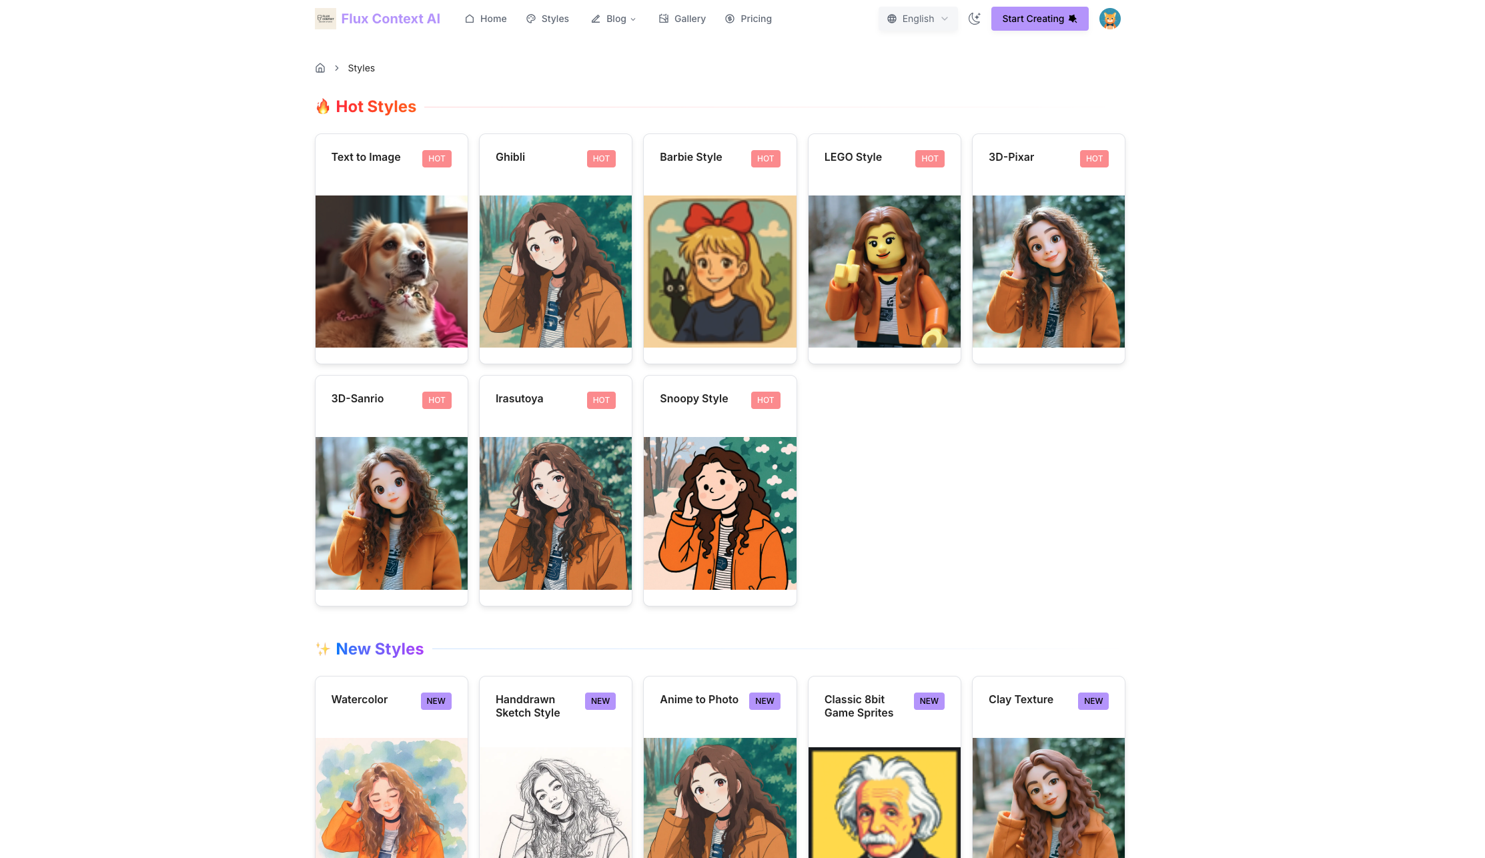Open the Watercolor style thumbnail
This screenshot has width=1485, height=858.
coord(392,798)
